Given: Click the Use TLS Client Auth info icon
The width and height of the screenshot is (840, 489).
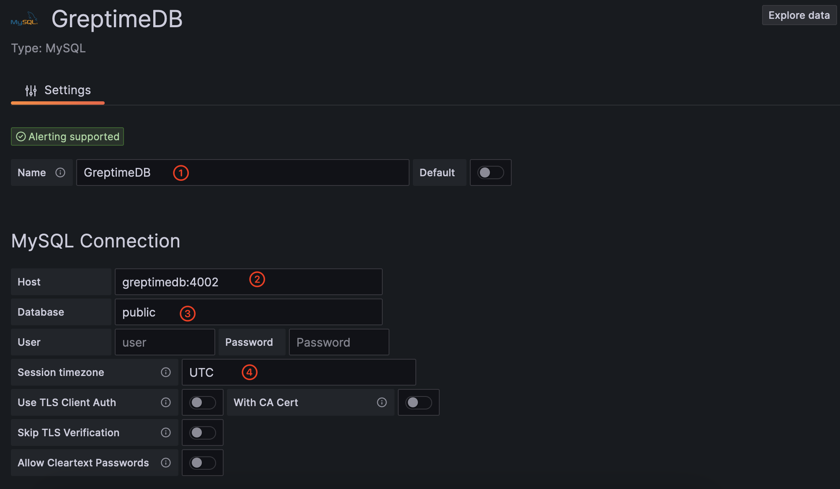Looking at the screenshot, I should [165, 402].
